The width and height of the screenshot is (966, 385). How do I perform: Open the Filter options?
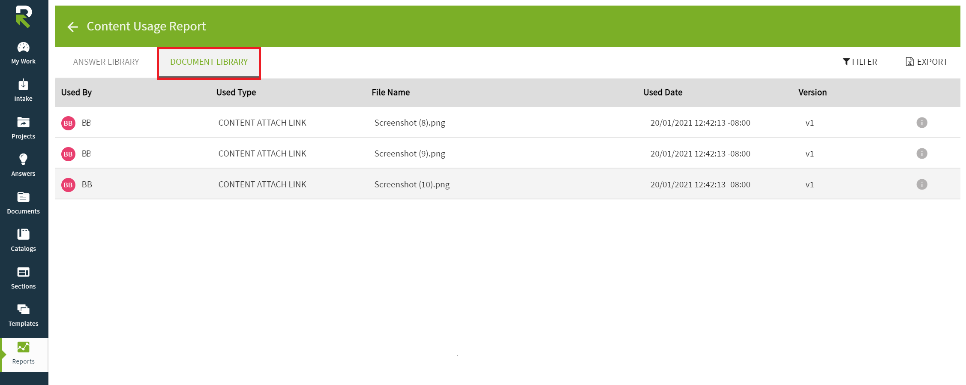(860, 62)
